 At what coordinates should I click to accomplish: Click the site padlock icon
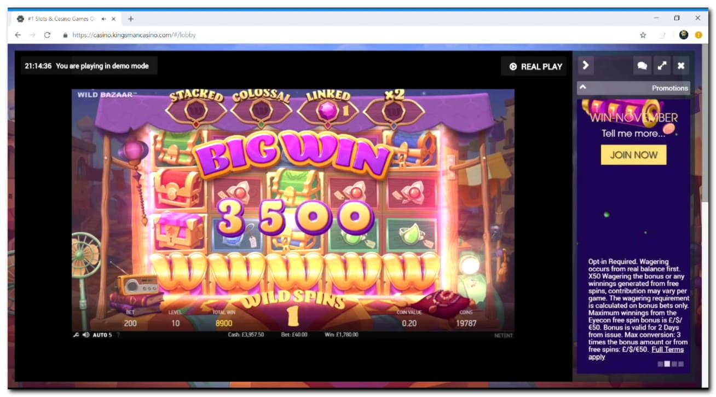pyautogui.click(x=66, y=34)
